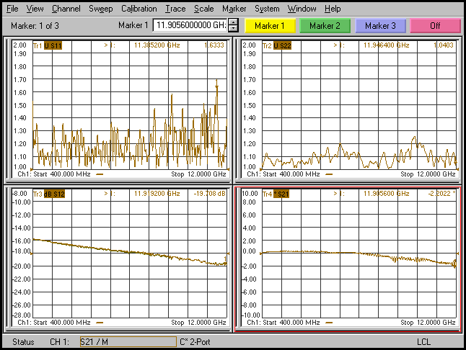Increment Marker 1 frequency with up arrow

coord(233,22)
